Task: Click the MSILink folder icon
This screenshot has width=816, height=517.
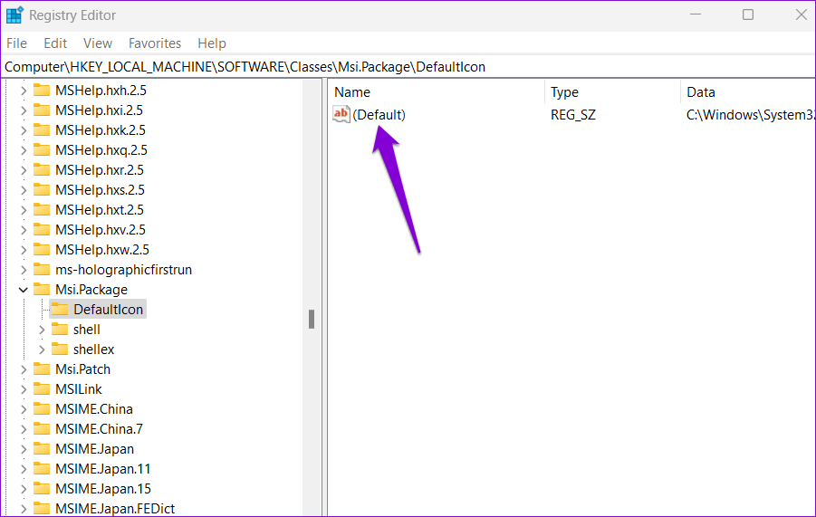Action: click(42, 389)
